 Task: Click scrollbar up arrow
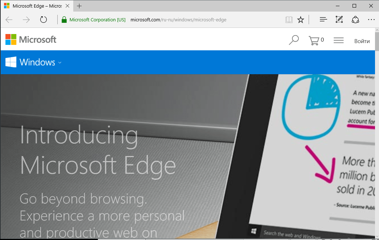[377, 30]
